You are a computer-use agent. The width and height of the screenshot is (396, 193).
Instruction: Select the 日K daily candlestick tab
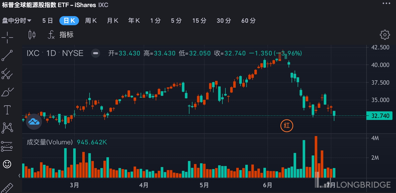pos(69,21)
